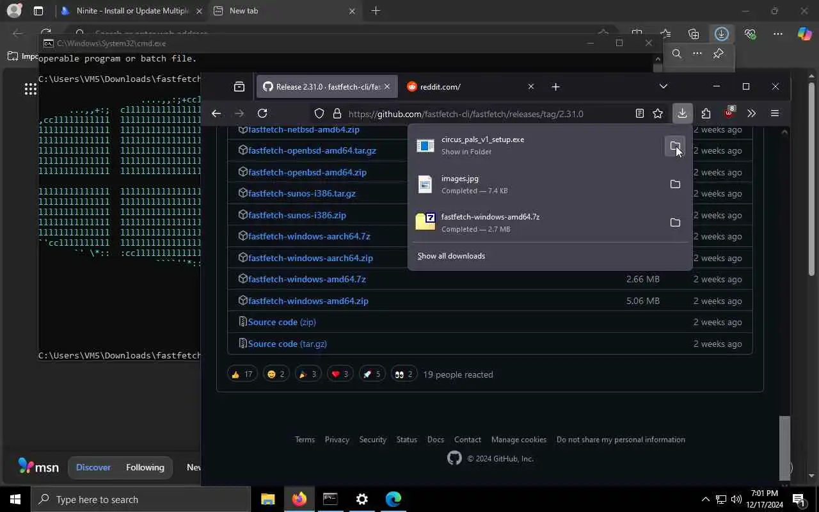
Task: Download fastfetch-windows-aarch64.7z
Action: (309, 236)
